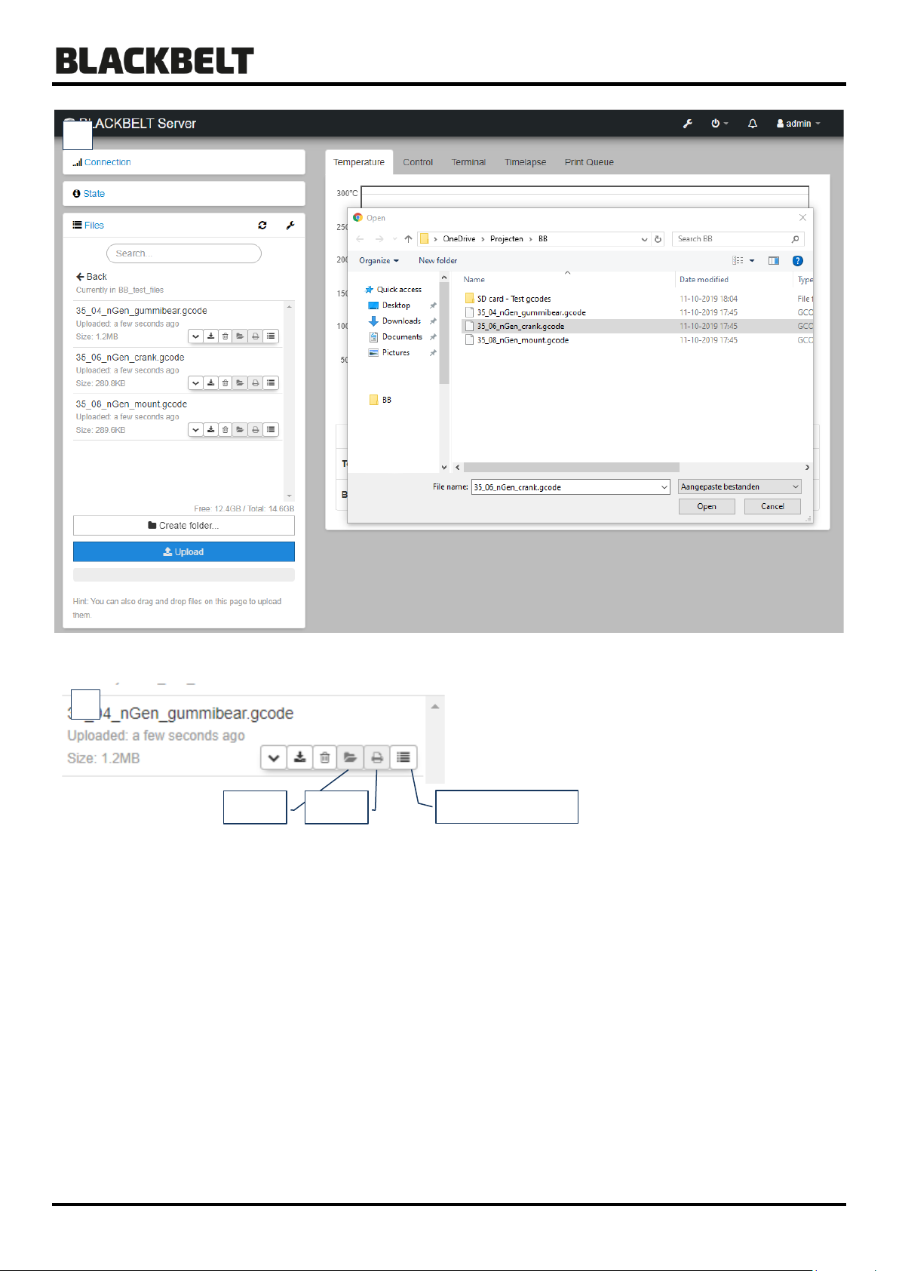Open the admin user dropdown
Viewport: 899px width, 1271px height.
799,124
